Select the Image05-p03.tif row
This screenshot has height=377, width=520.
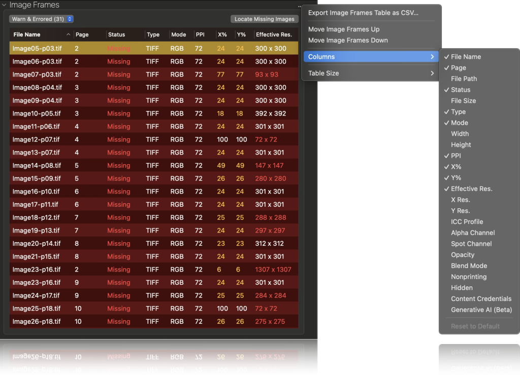153,48
